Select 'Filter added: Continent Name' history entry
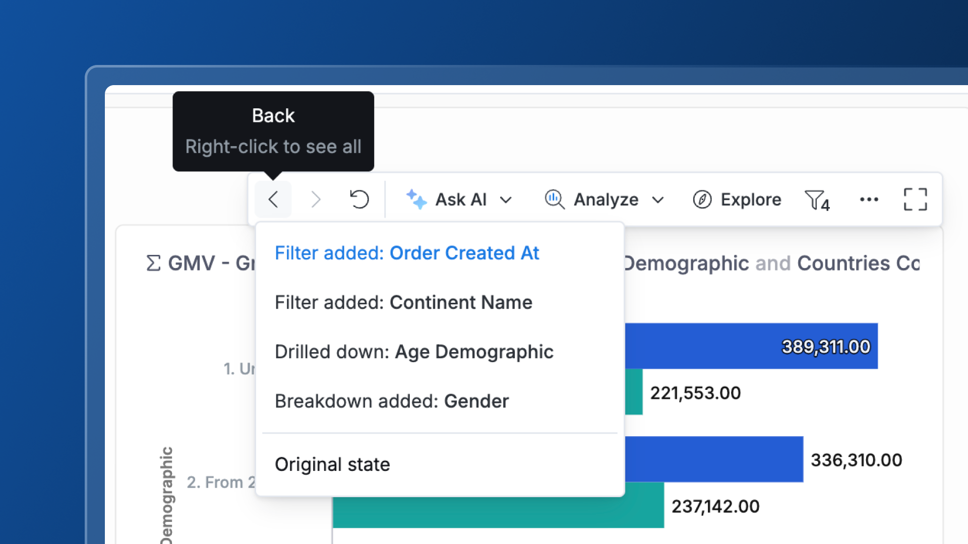 [403, 302]
